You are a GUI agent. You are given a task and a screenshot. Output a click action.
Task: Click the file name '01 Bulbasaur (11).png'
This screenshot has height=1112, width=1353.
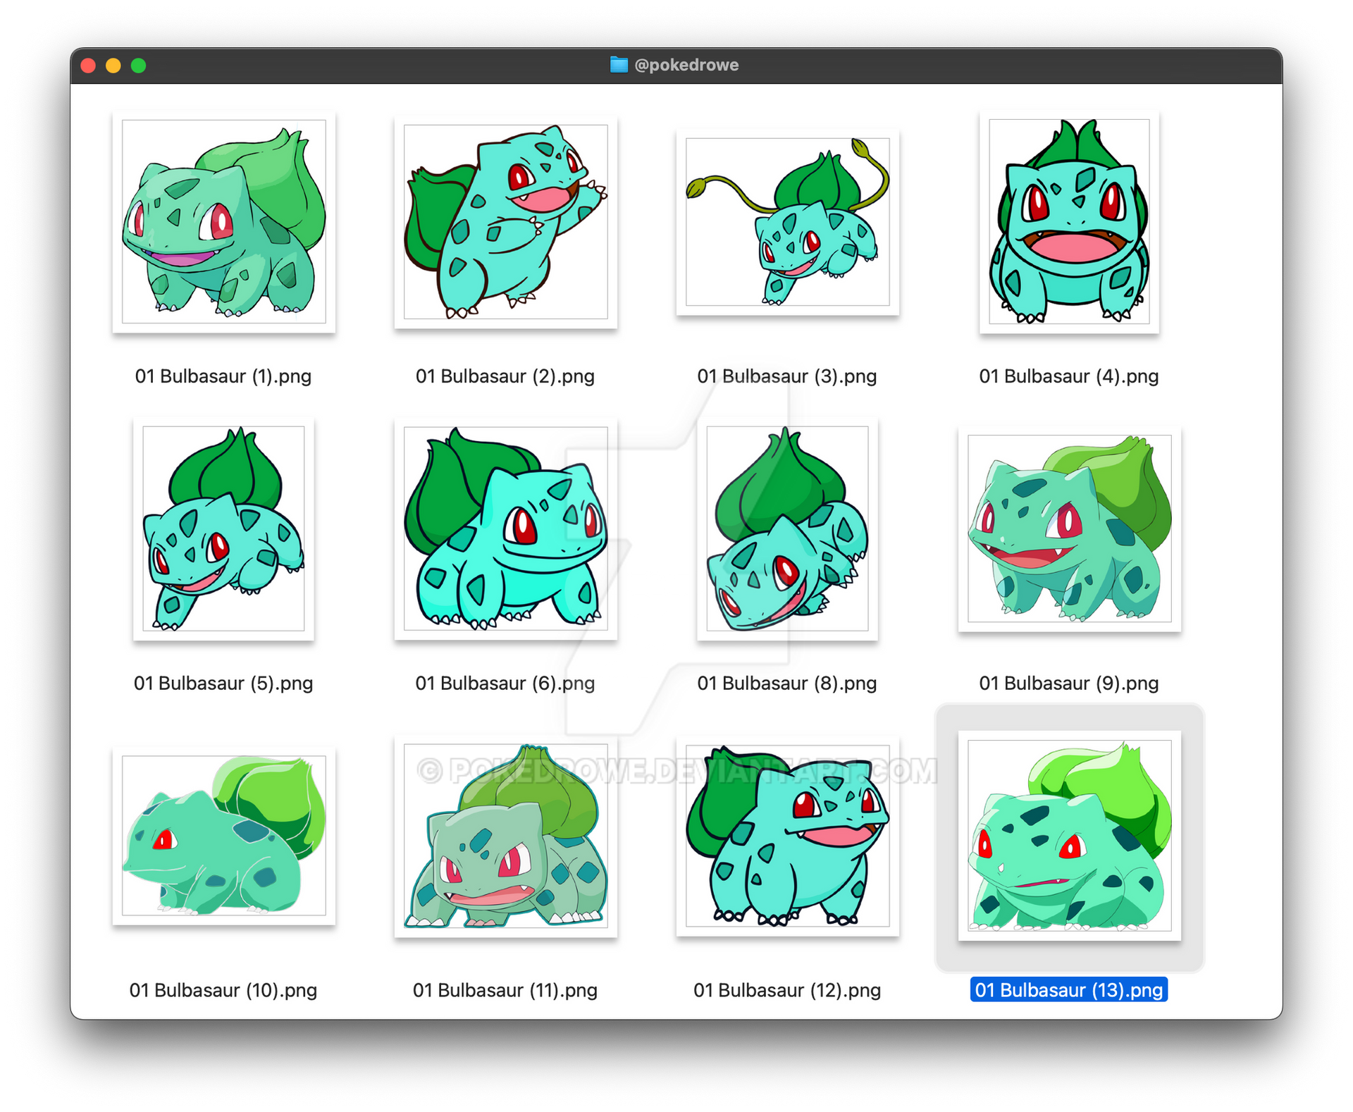coord(505,991)
